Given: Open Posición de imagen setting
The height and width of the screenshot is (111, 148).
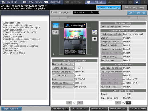Looking at the screenshot, I should (112, 72).
